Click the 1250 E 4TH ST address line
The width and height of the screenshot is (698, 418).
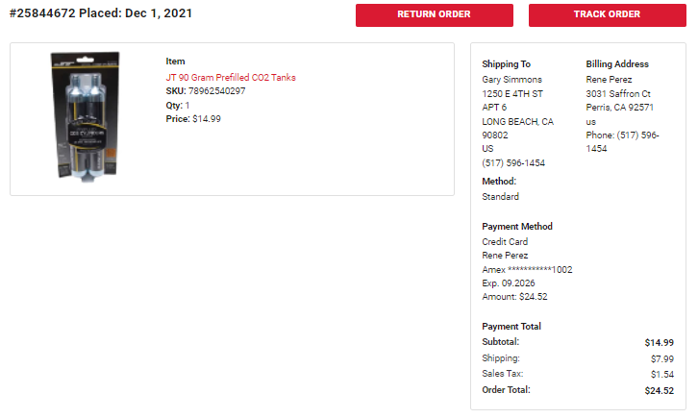(512, 94)
